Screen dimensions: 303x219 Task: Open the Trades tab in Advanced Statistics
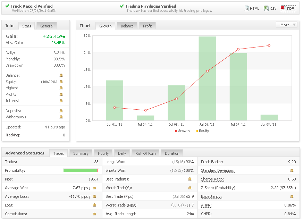(59, 153)
